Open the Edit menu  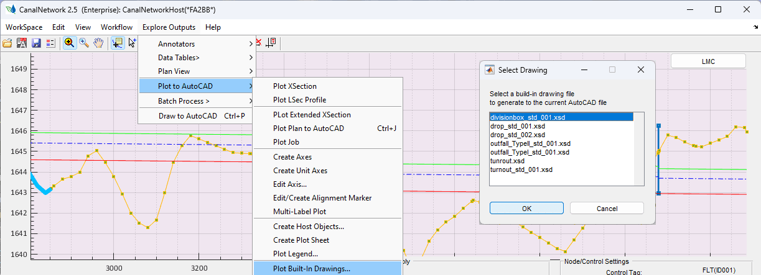(58, 27)
